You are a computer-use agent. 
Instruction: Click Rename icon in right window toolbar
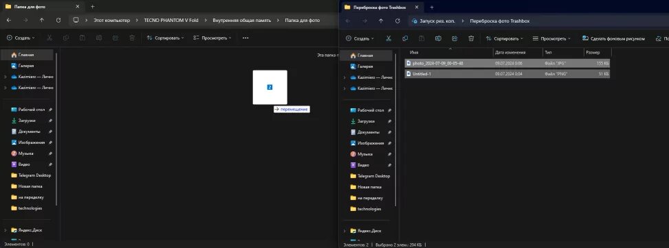tap(438, 38)
